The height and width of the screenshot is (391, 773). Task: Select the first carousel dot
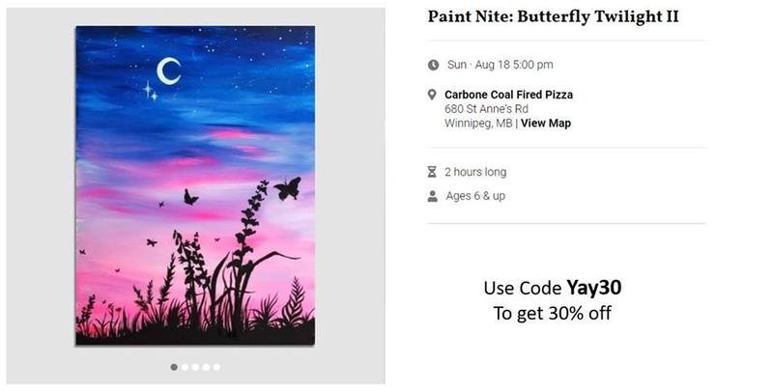(174, 367)
